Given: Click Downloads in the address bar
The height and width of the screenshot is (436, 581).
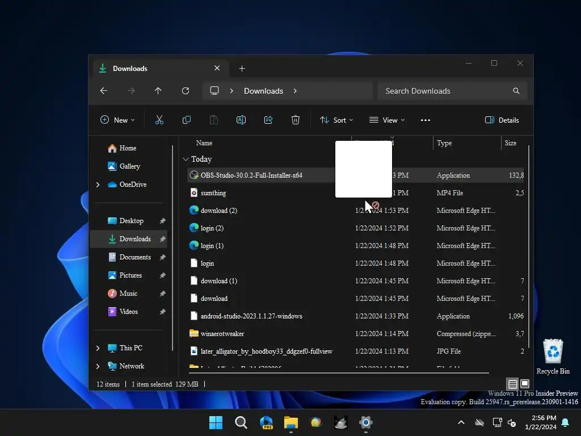Looking at the screenshot, I should point(263,91).
